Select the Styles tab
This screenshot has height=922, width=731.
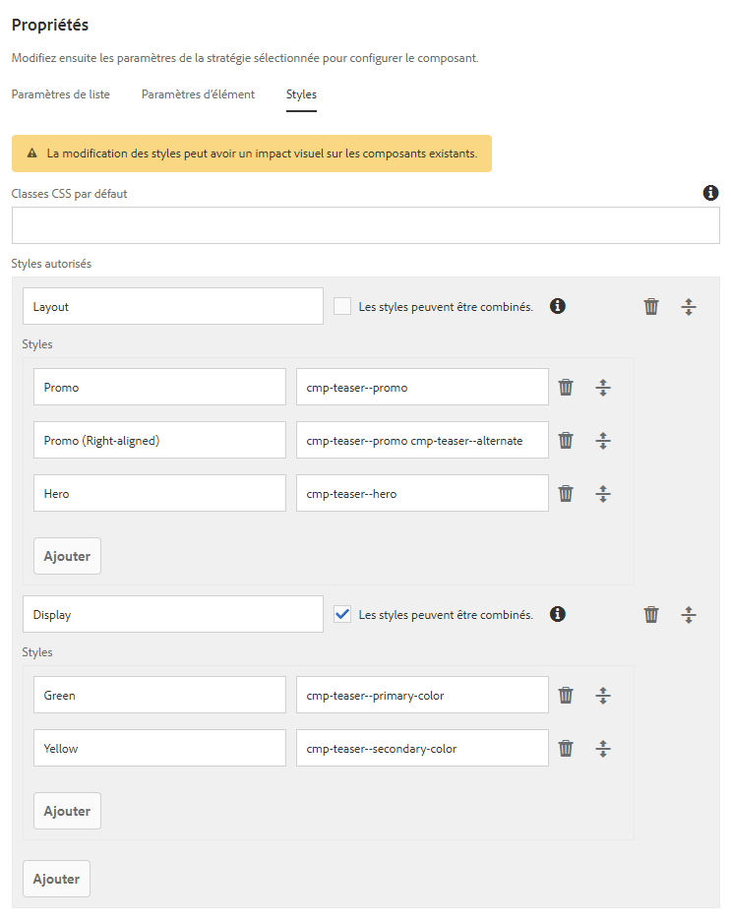pos(301,94)
